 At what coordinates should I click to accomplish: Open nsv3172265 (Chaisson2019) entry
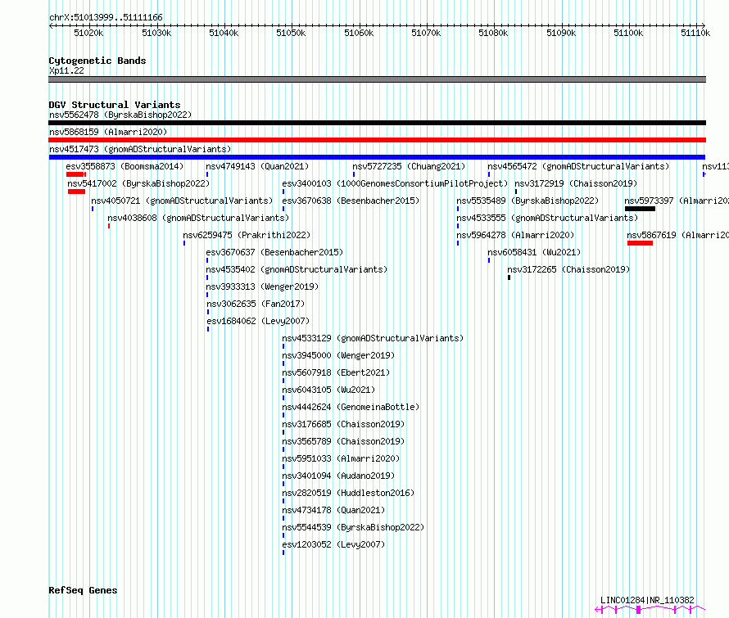pyautogui.click(x=568, y=269)
